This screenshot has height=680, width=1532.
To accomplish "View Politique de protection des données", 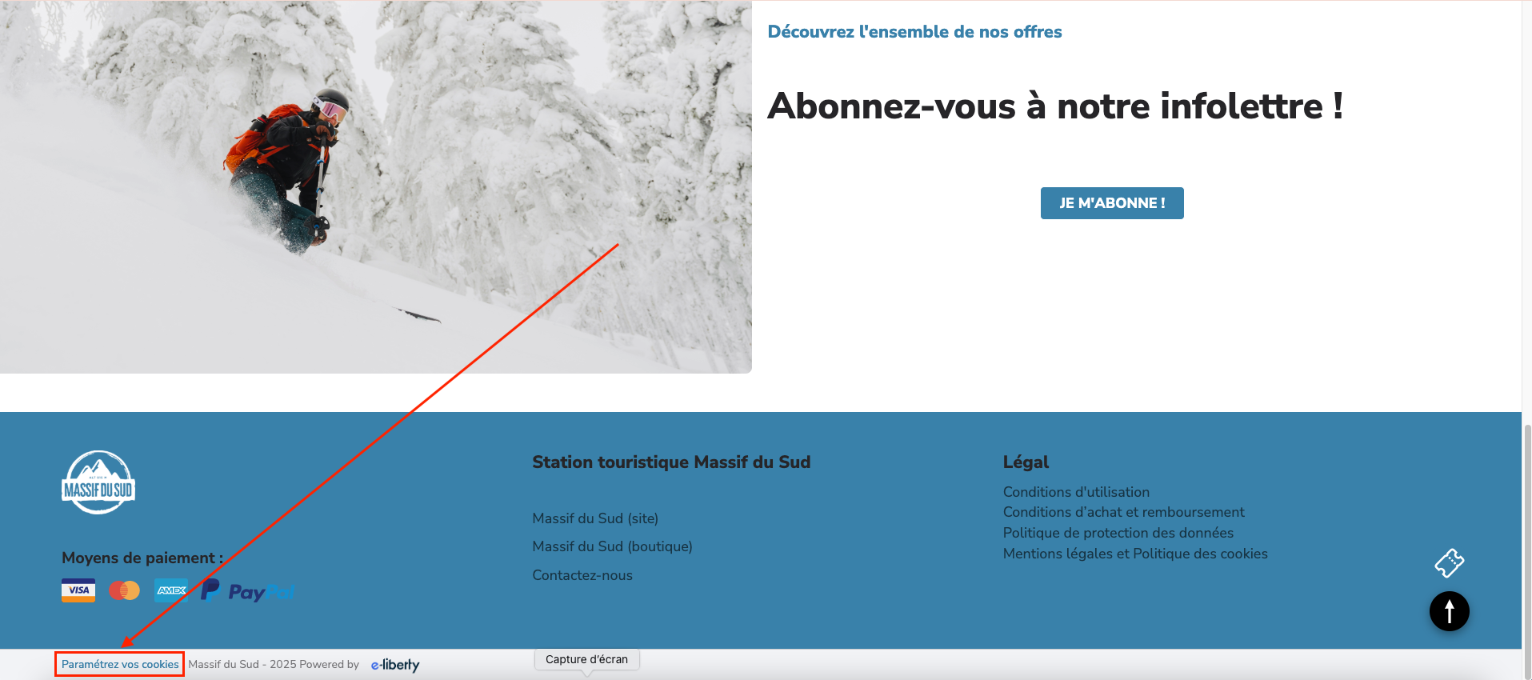I will pos(1118,533).
